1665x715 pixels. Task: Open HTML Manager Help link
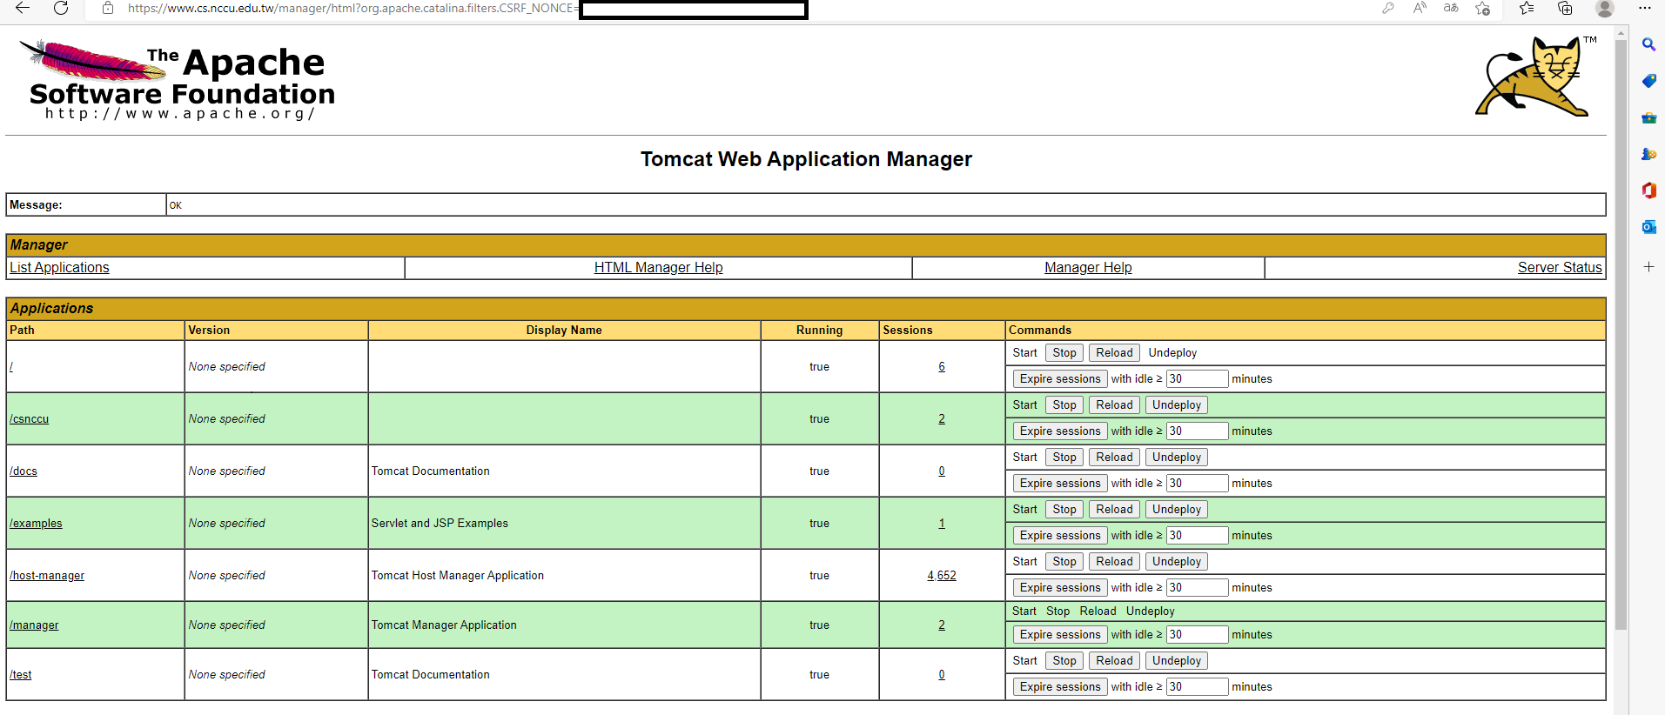tap(658, 268)
